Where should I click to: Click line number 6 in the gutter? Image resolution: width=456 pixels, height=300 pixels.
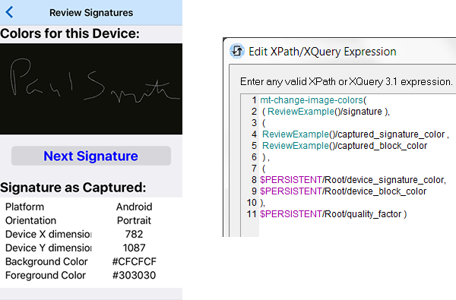point(254,157)
